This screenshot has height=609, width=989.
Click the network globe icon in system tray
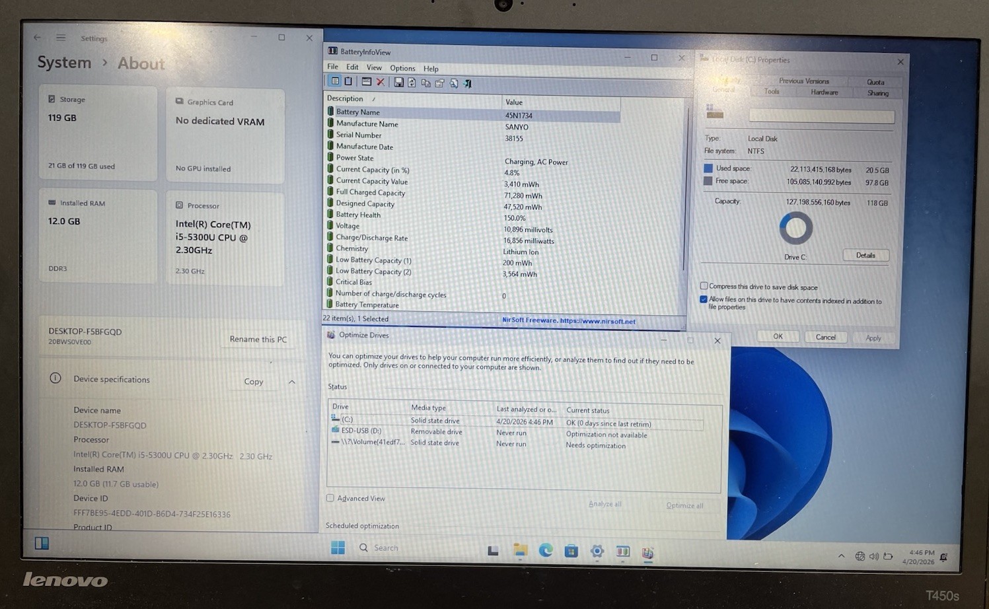[860, 556]
